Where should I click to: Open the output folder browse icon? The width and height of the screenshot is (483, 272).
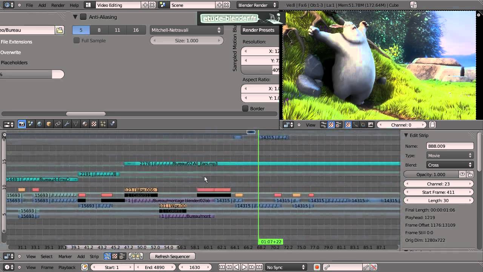[60, 30]
